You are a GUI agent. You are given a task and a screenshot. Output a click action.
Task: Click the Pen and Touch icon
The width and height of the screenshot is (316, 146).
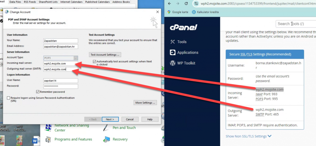[106, 128]
